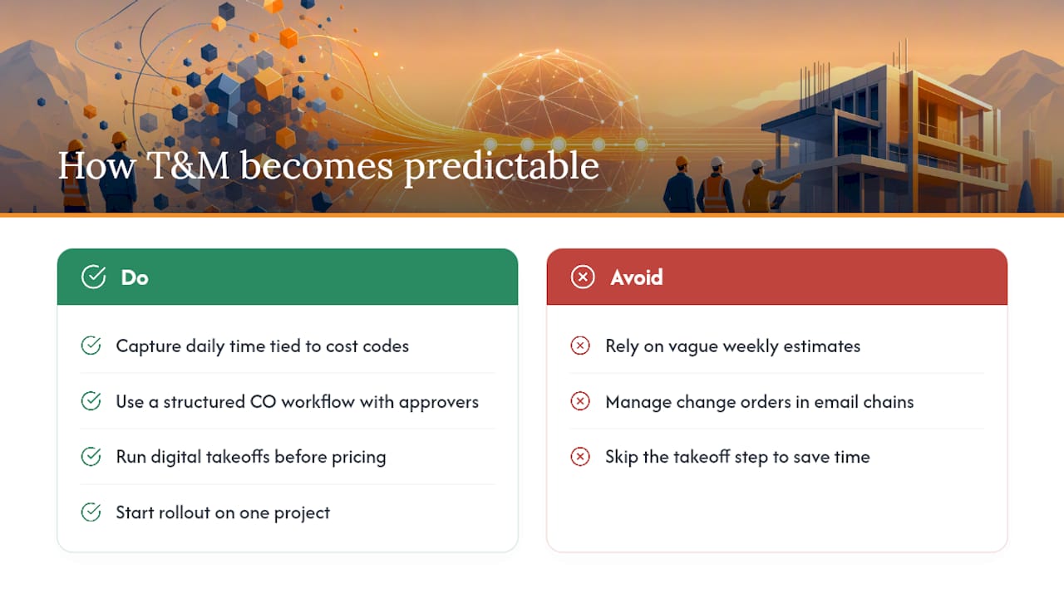1064x598 pixels.
Task: Click the check icon beside Run digital takeoffs
Action: 91,456
